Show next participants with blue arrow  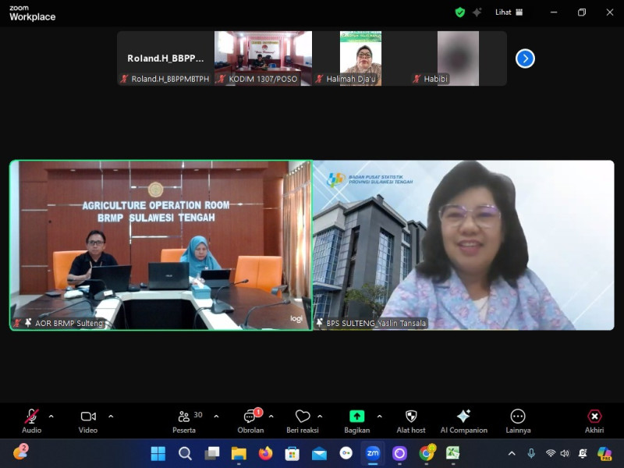click(525, 58)
